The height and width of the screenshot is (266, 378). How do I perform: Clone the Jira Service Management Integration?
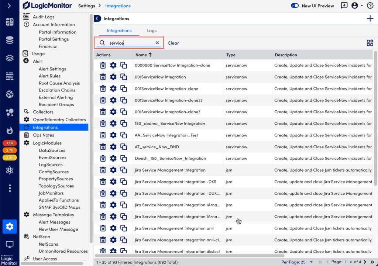click(x=124, y=170)
